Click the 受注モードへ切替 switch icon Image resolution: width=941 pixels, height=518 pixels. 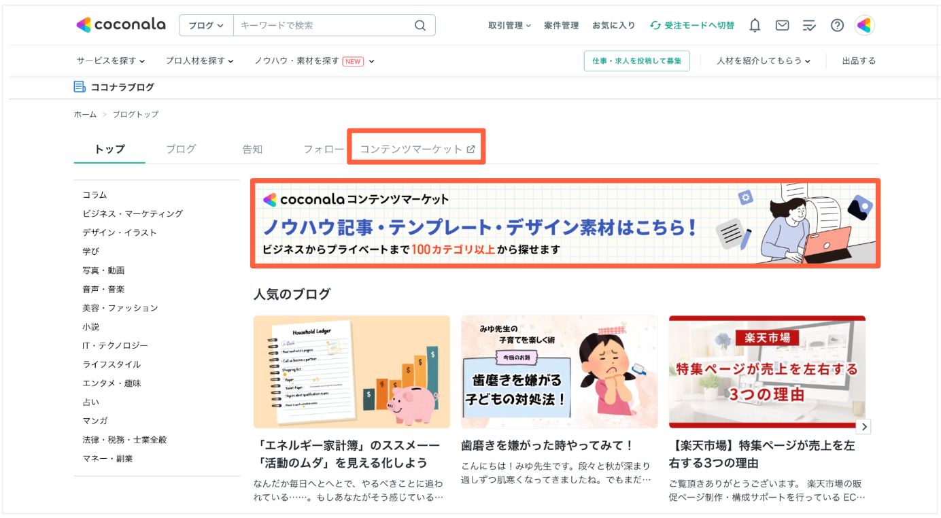point(655,26)
